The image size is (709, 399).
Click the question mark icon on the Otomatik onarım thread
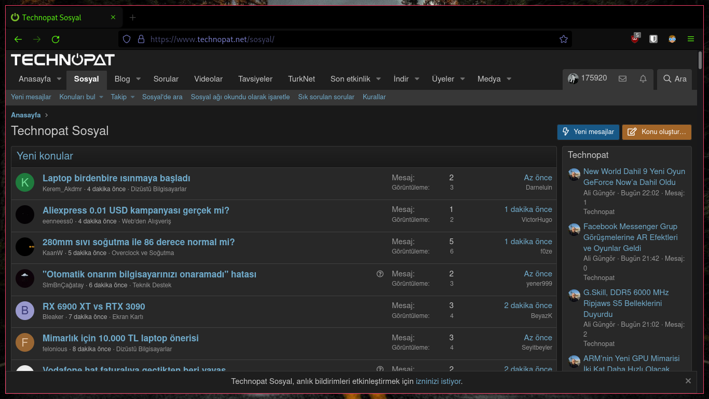pyautogui.click(x=380, y=273)
